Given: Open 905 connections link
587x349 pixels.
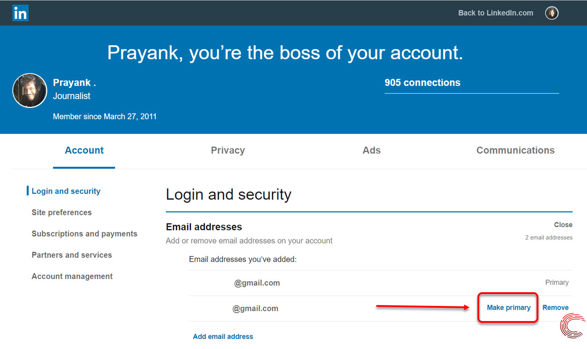Looking at the screenshot, I should click(x=422, y=83).
